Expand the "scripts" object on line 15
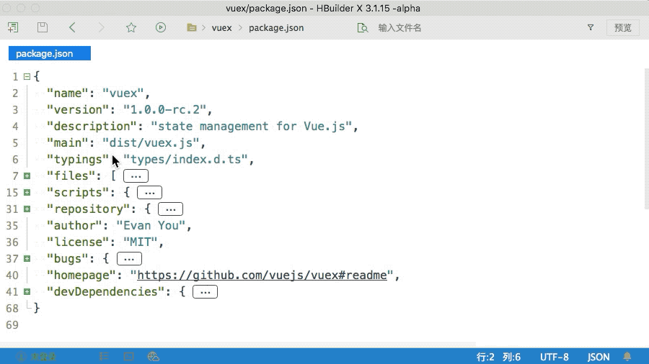This screenshot has height=364, width=649. (27, 192)
